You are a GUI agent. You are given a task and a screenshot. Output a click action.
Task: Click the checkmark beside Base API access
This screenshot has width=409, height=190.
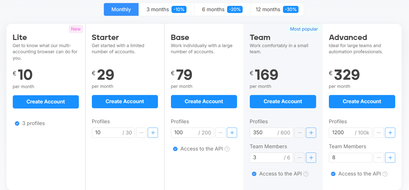pyautogui.click(x=175, y=149)
